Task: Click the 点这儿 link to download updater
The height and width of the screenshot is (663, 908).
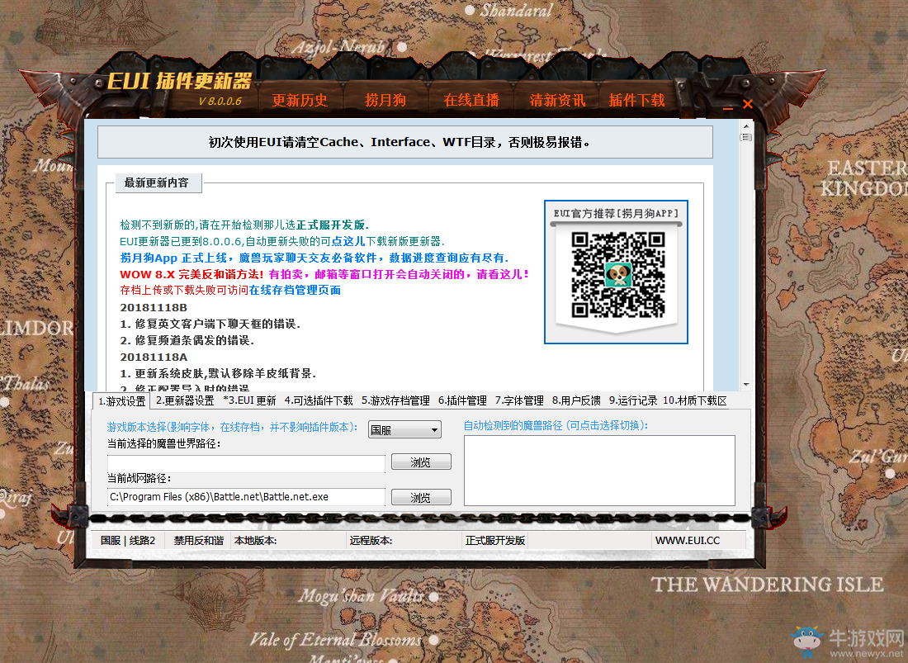Action: tap(348, 241)
